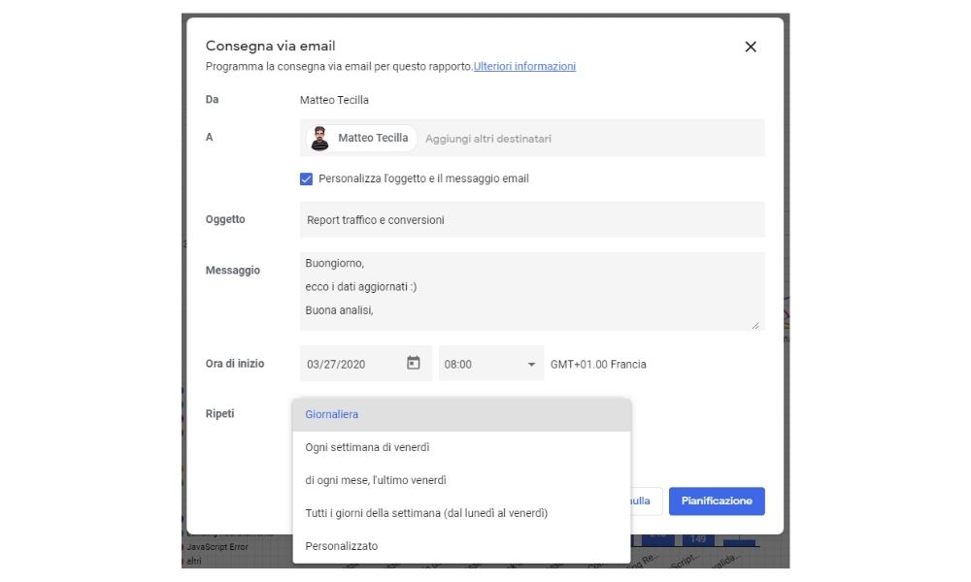Select the Matteo Tecilla recipient chip
This screenshot has height=582, width=971.
tap(374, 138)
